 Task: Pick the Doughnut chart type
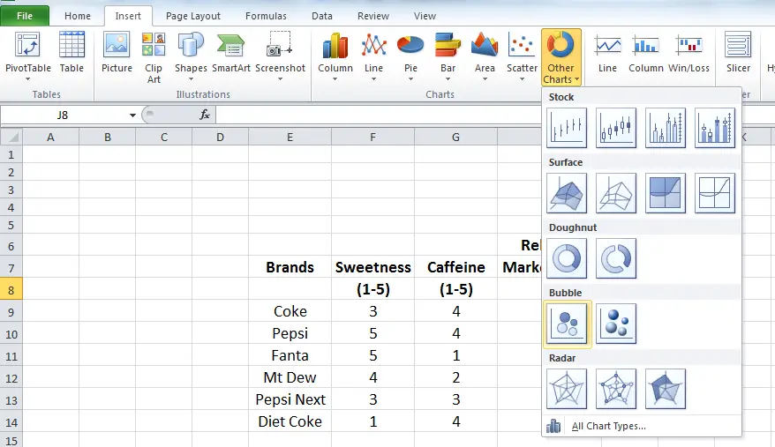[x=567, y=258]
